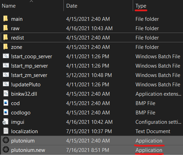Click the !start_coop_server batch file icon
Image resolution: width=183 pixels, height=155 pixels.
pos(6,56)
